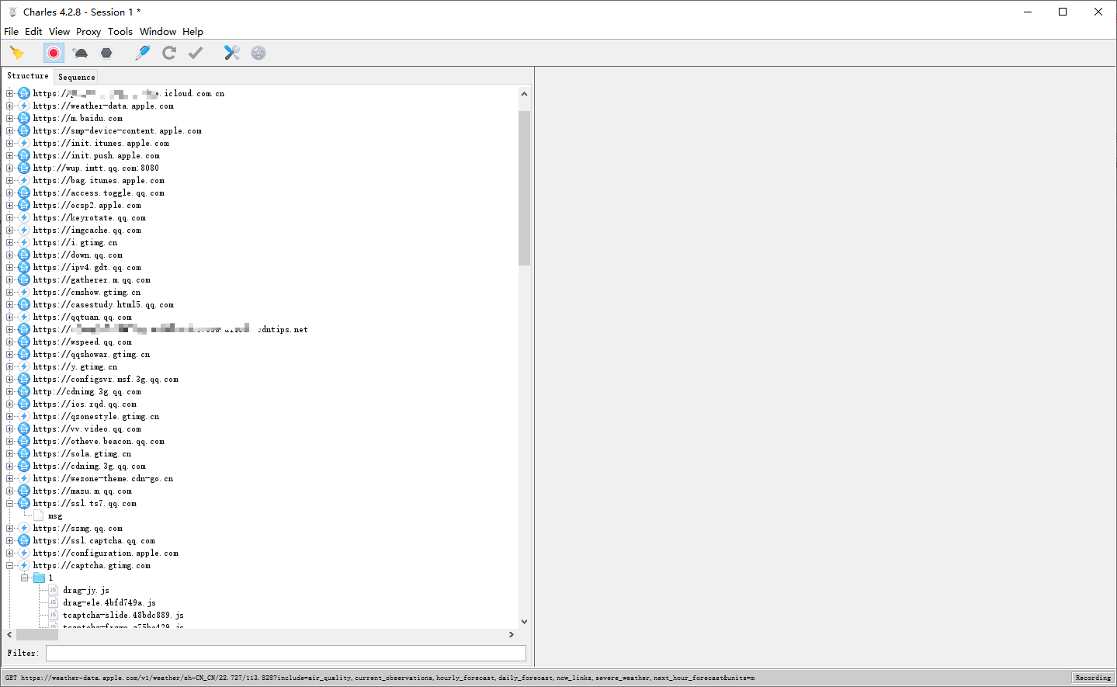Click the file icon for msg

pos(39,516)
